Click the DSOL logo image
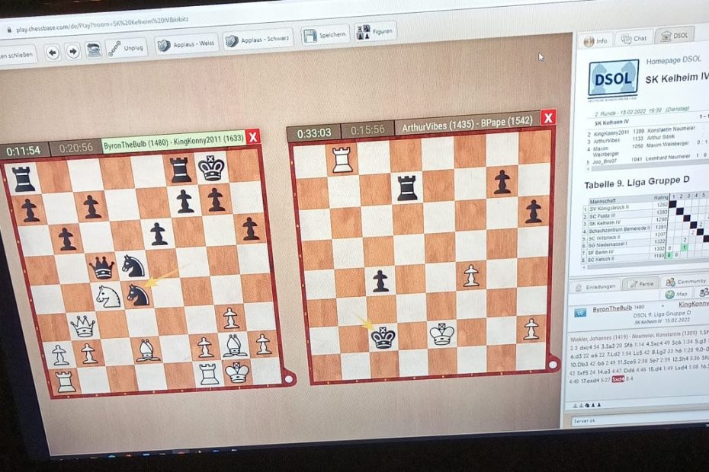Image resolution: width=709 pixels, height=472 pixels. click(x=613, y=78)
